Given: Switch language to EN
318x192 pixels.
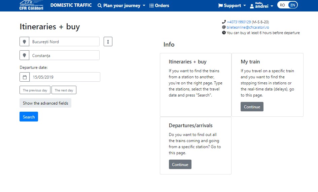Looking at the screenshot, I should pyautogui.click(x=293, y=5).
